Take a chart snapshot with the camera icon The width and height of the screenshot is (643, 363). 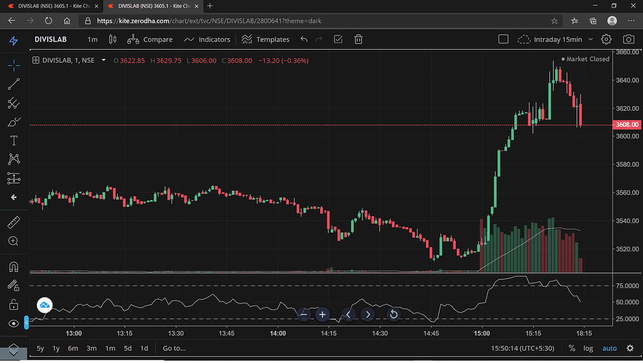pos(630,39)
